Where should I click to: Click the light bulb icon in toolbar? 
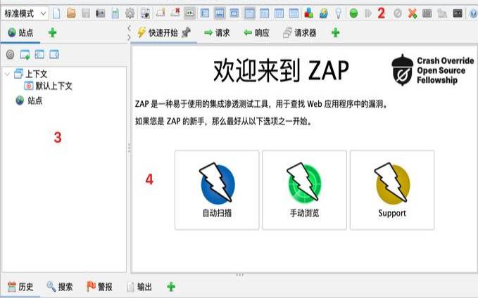tap(338, 13)
